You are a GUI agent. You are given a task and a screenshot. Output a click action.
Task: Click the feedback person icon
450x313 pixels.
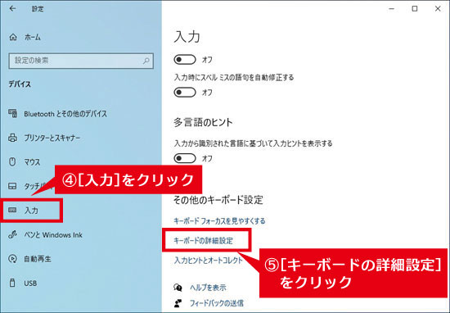click(x=178, y=303)
